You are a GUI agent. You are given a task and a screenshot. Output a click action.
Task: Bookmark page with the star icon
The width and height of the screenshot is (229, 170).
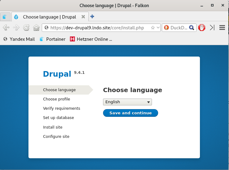tap(153, 28)
